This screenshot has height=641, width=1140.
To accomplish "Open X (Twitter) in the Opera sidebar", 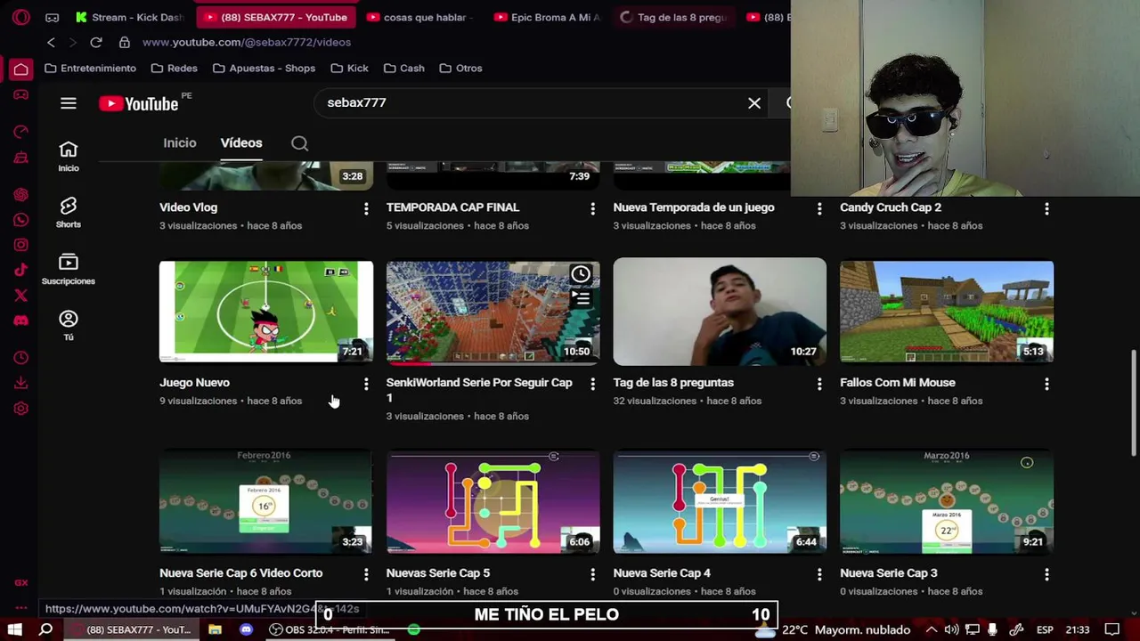I will (20, 295).
